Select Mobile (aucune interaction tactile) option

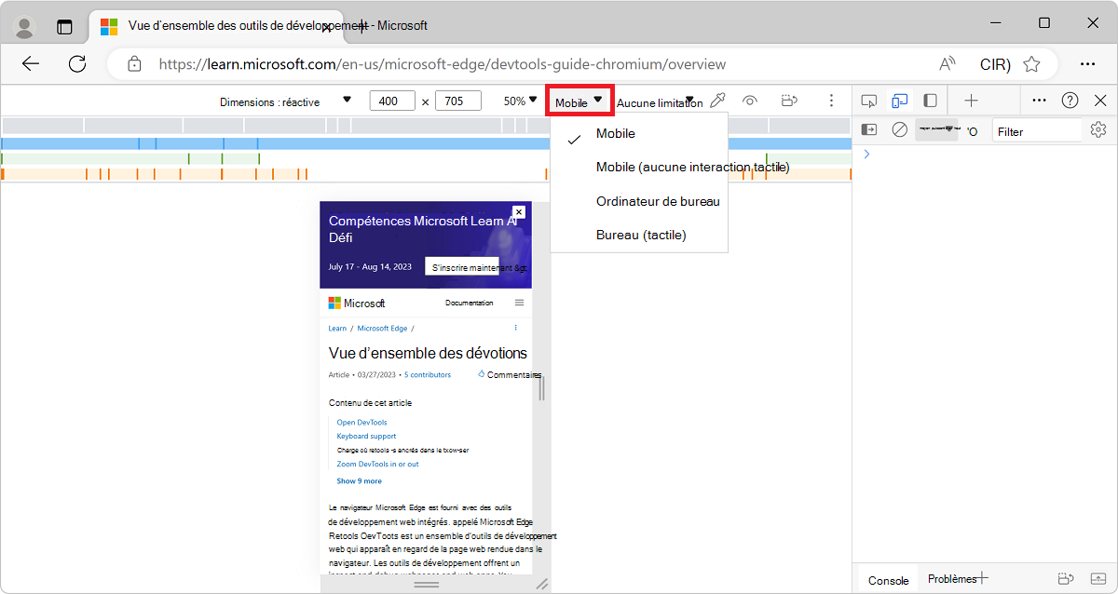click(x=639, y=168)
